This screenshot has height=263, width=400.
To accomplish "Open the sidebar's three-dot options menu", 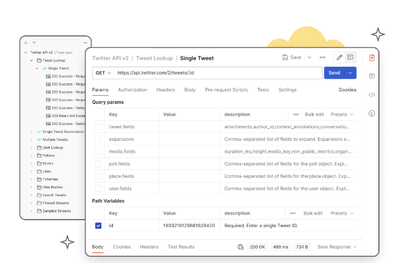I will point(85,43).
